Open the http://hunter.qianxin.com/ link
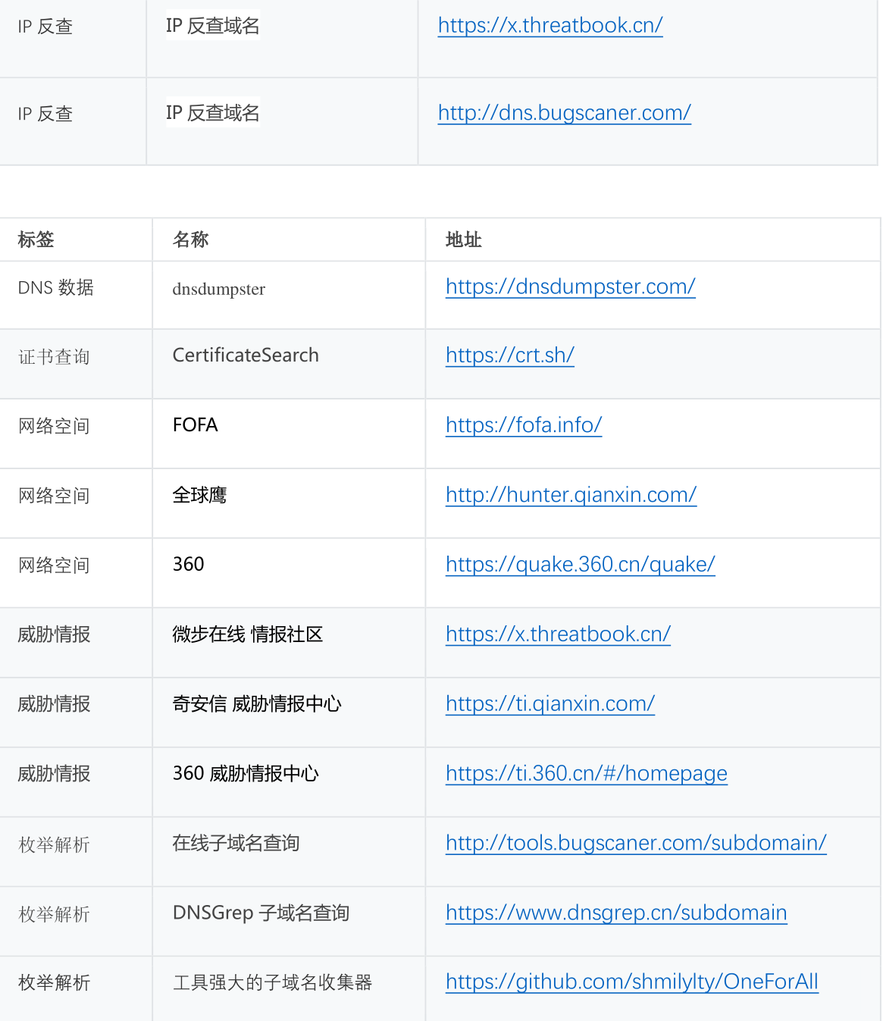Image resolution: width=883 pixels, height=1021 pixels. coord(571,495)
